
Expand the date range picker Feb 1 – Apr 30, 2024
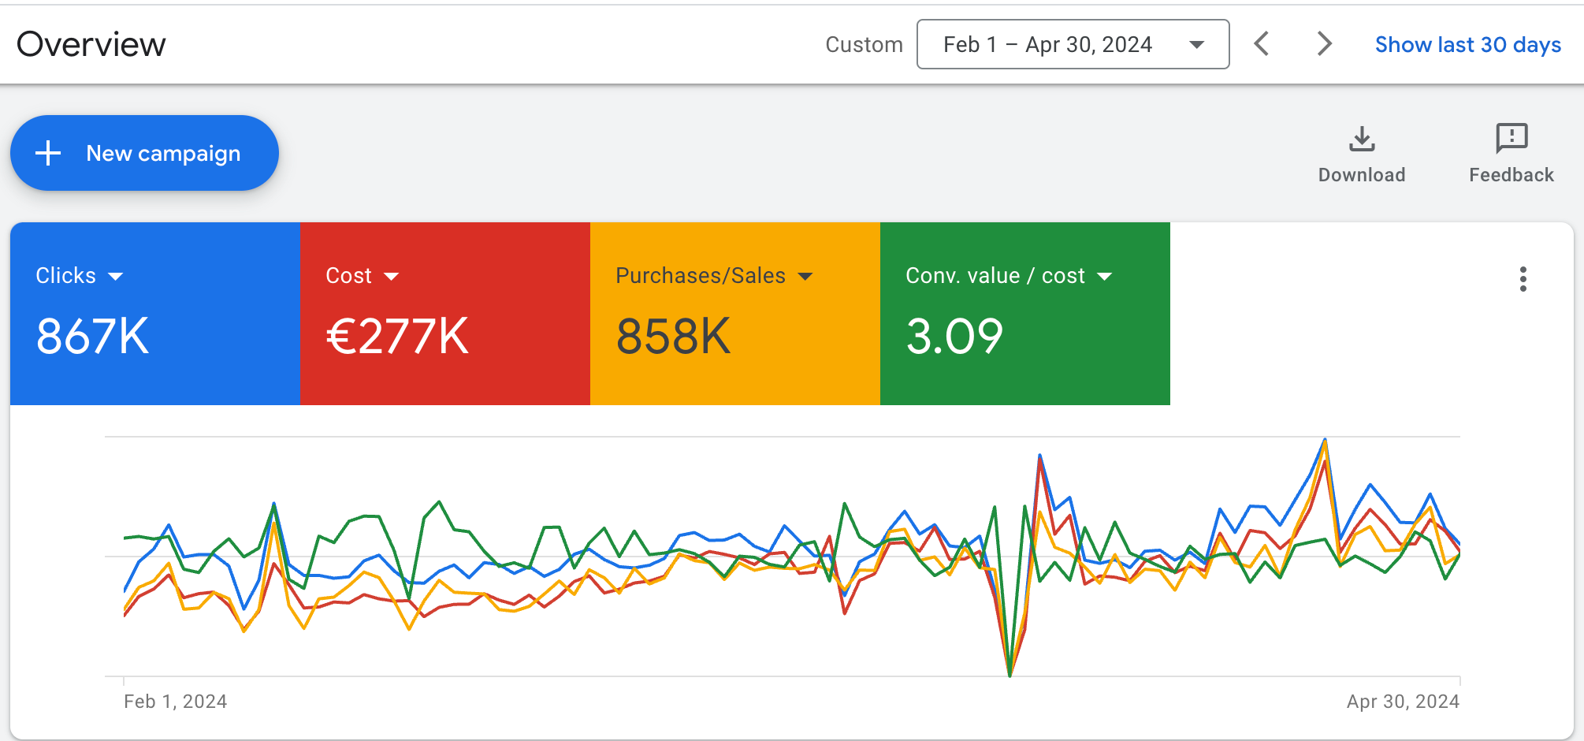pos(1073,44)
